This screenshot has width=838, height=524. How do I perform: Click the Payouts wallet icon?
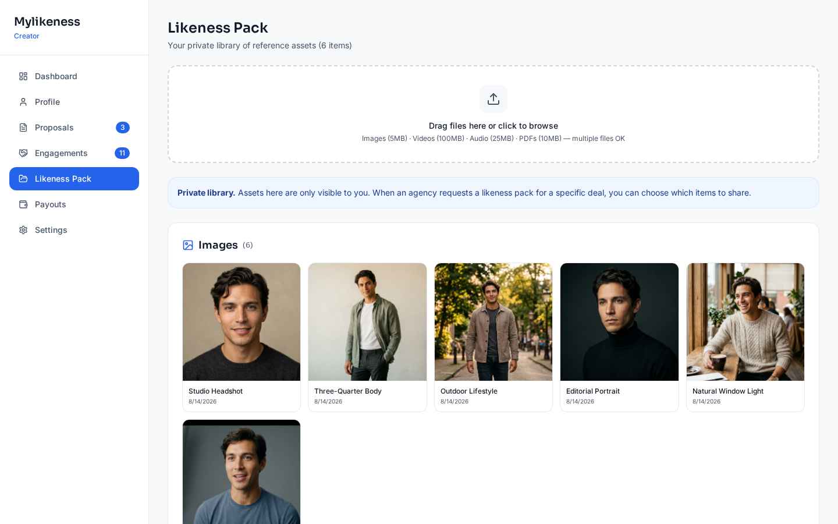pyautogui.click(x=23, y=204)
